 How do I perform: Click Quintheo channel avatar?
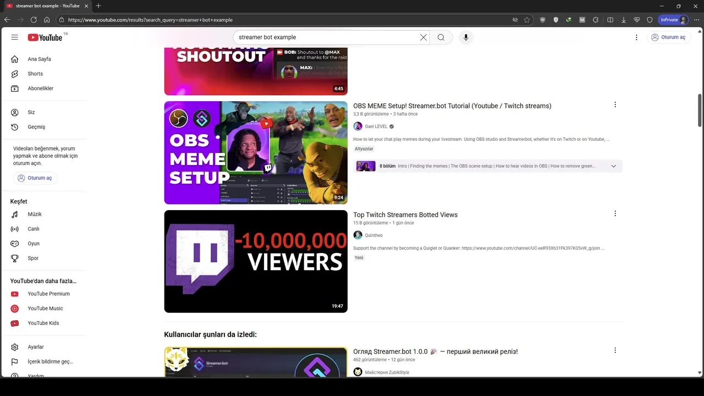click(358, 235)
